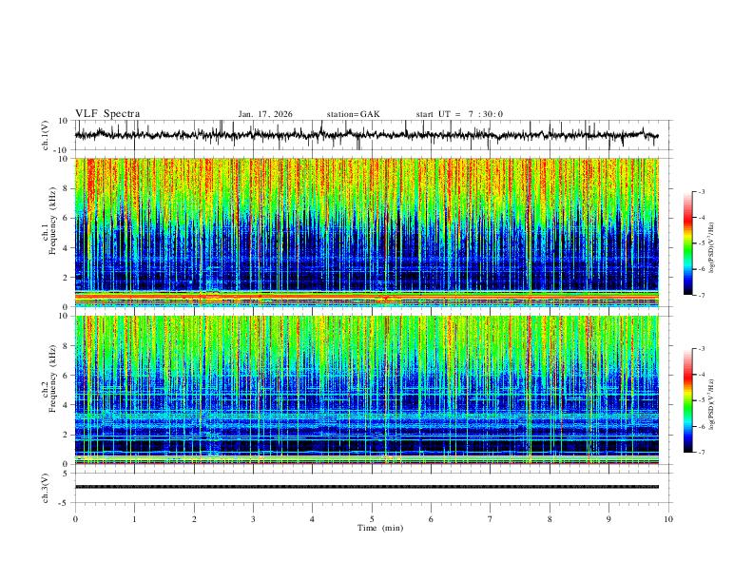Click the "-3" label on ch.1 colorbar
Image resolution: width=753 pixels, height=582 pixels.
701,191
